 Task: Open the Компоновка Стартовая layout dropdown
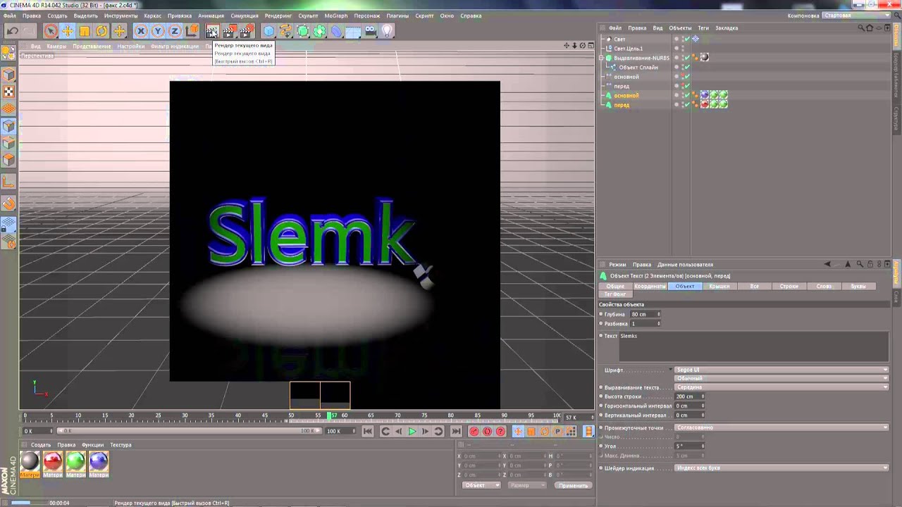point(857,15)
